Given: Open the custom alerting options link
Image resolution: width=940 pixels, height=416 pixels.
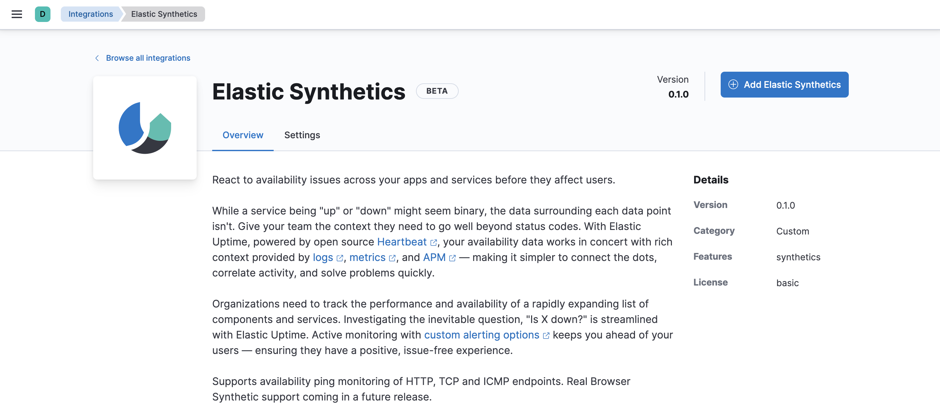Looking at the screenshot, I should click(482, 335).
